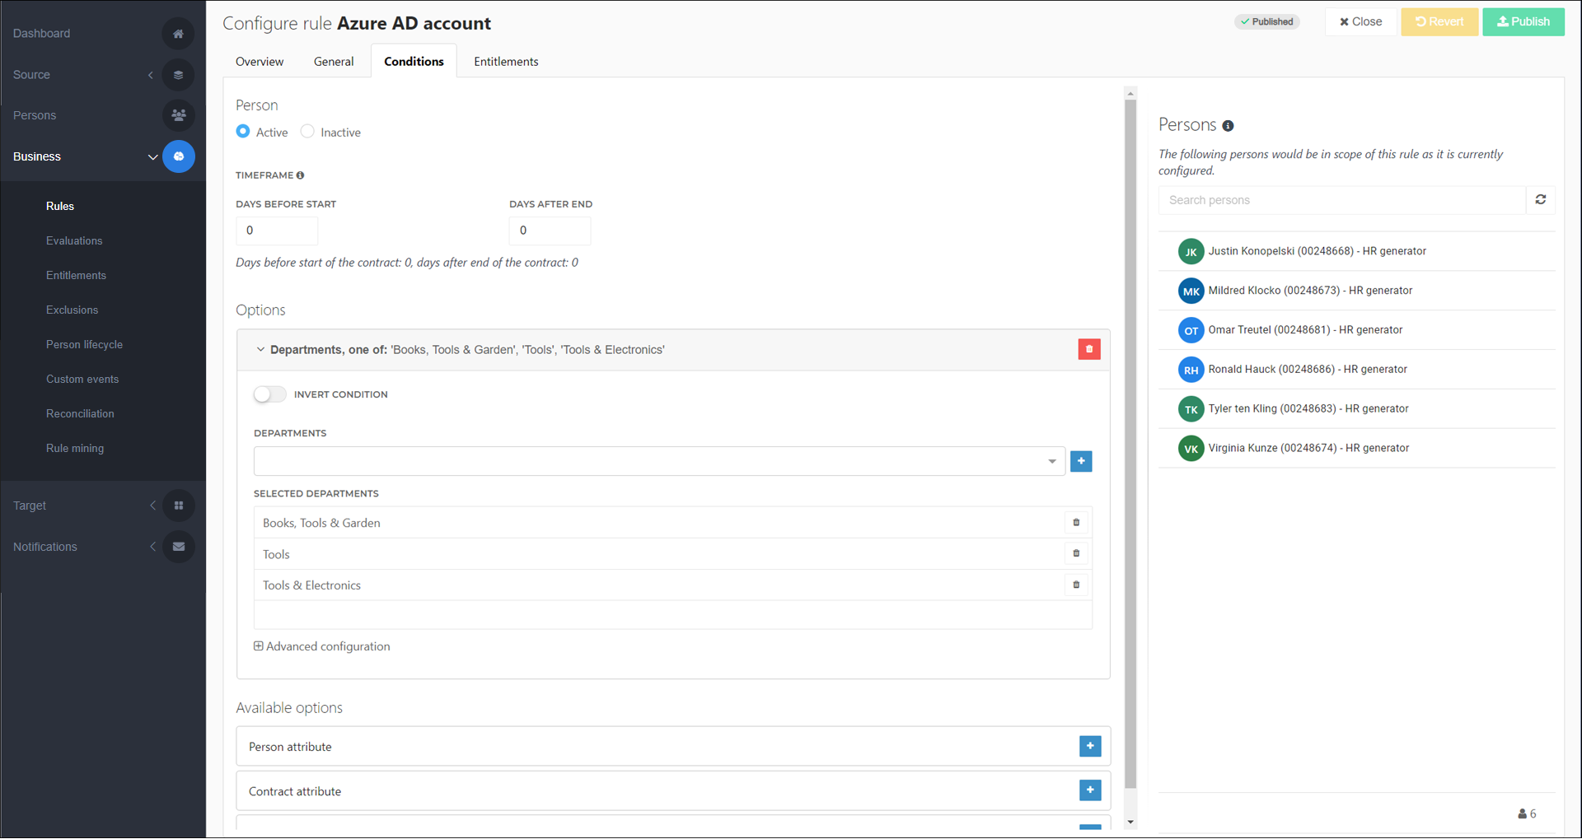Click the Timeframe info icon
1582x839 pixels.
pos(300,175)
